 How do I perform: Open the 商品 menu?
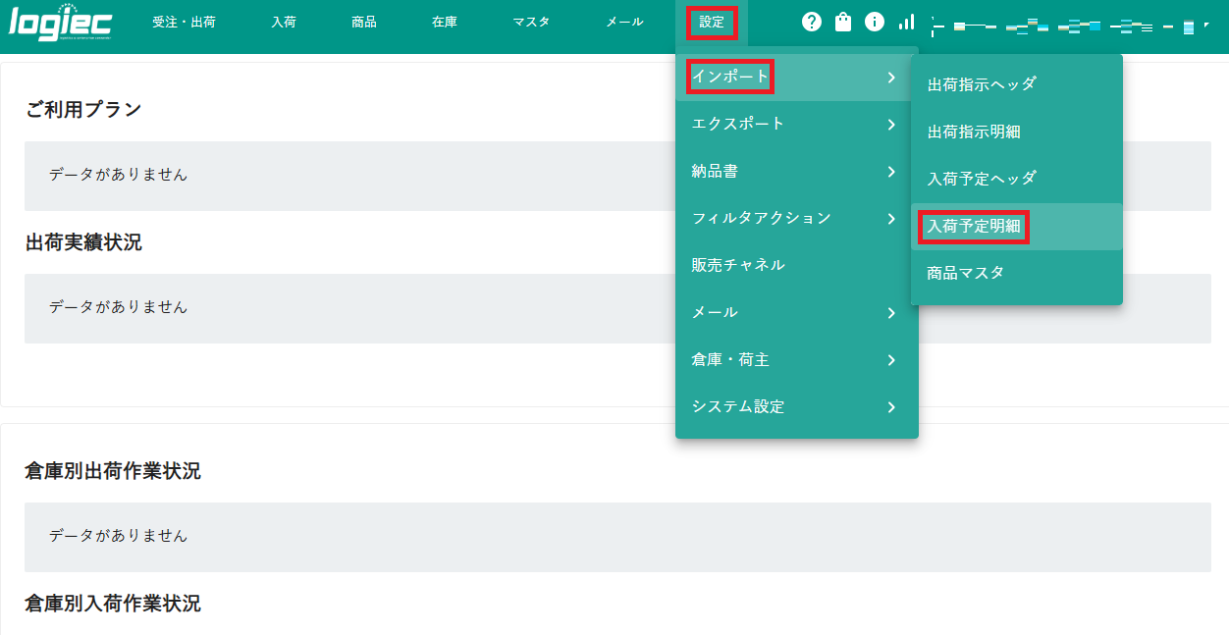pyautogui.click(x=364, y=21)
